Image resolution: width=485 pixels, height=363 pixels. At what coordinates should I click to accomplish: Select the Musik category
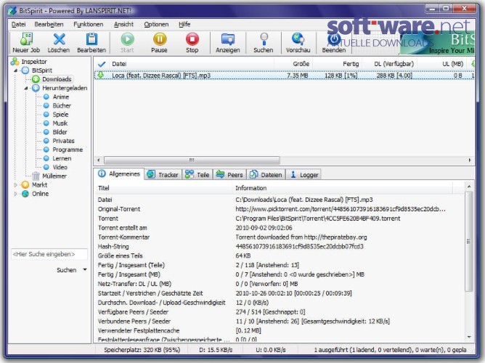coord(60,123)
